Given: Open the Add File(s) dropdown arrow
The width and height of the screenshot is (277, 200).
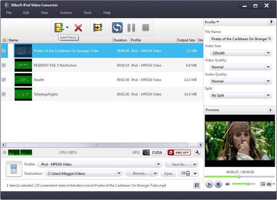Looking at the screenshot, I should (67, 27).
